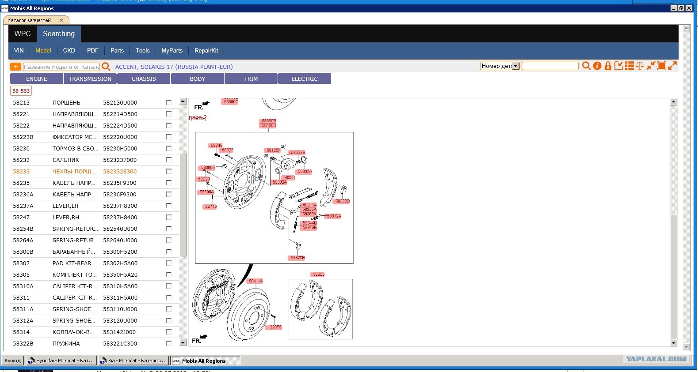The height and width of the screenshot is (372, 698).
Task: Click Mobis All Regions taskbar item
Action: click(x=206, y=361)
